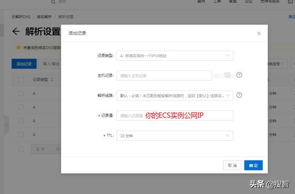Check the fourth A record row checkbox
295x194 pixels.
point(21,135)
